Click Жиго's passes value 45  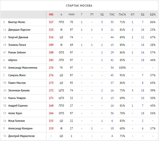[112, 75]
